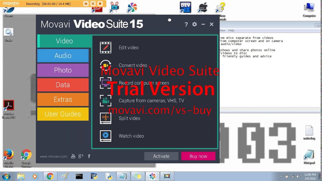The height and width of the screenshot is (181, 322).
Task: Open Paint from the taskbar
Action: pyautogui.click(x=65, y=176)
